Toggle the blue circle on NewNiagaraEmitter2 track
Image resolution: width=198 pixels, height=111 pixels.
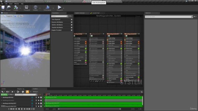(x=32, y=101)
